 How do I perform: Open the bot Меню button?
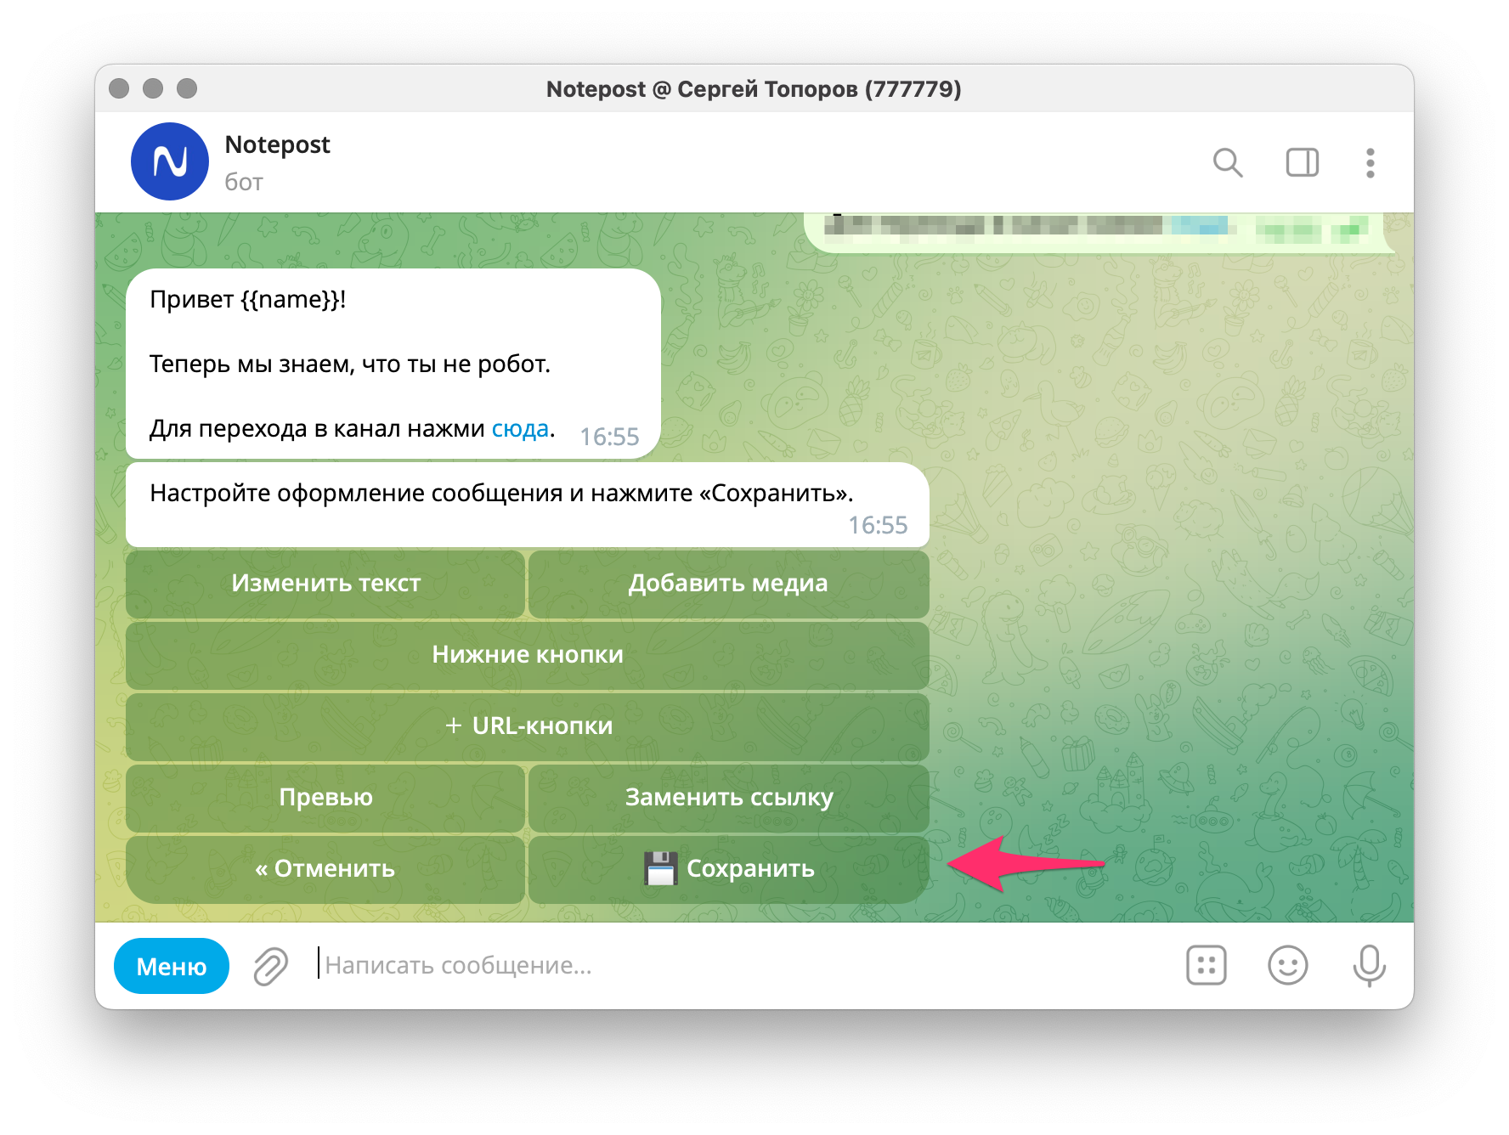172,966
